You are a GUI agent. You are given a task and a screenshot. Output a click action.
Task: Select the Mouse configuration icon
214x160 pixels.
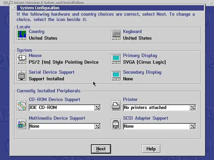(x=22, y=59)
